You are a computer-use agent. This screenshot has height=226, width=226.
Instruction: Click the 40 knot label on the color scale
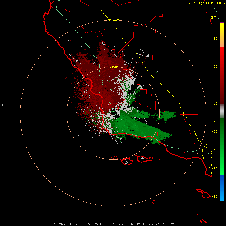point(216,76)
